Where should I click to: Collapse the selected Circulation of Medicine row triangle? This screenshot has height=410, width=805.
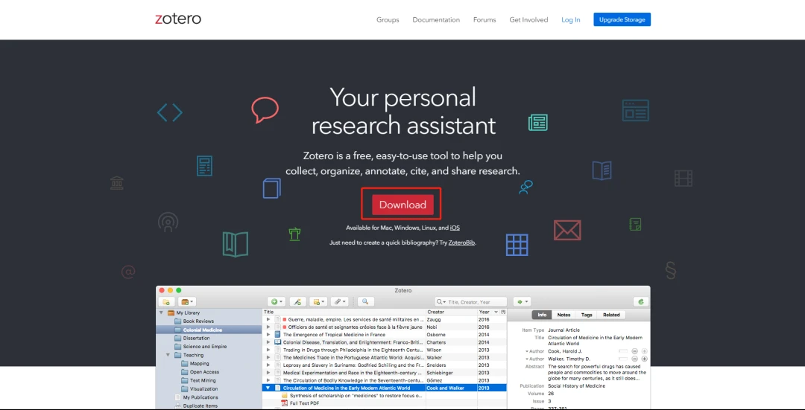point(268,388)
